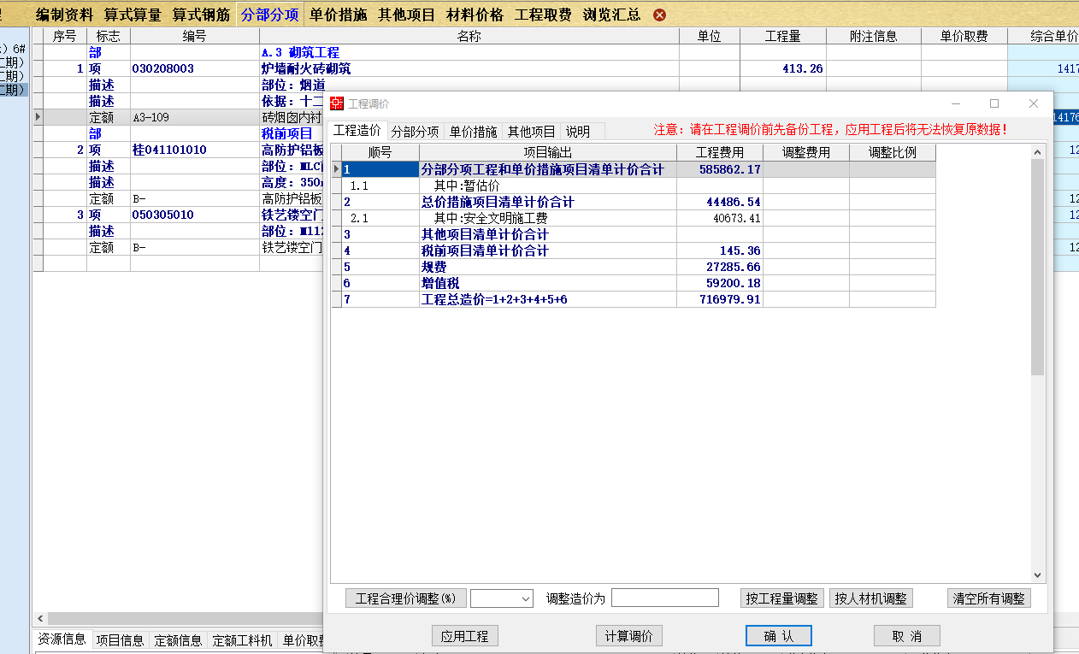1079x654 pixels.
Task: Select code 050305010 in main table
Action: pos(195,215)
